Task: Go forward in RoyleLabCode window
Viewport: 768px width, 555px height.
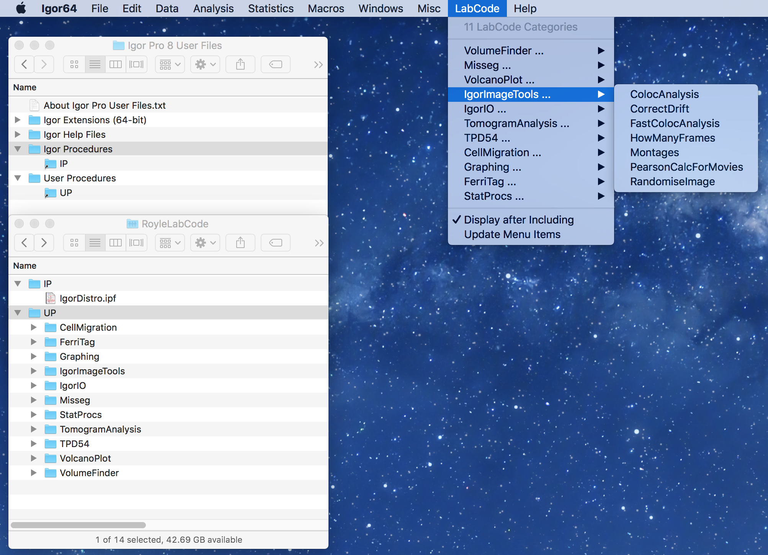Action: pos(44,243)
